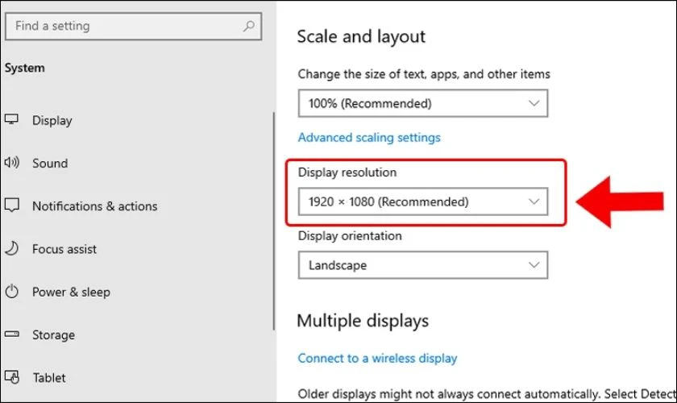Screen dimensions: 677x403
Task: Click the chevron in the resolution dropdown
Action: pyautogui.click(x=534, y=201)
